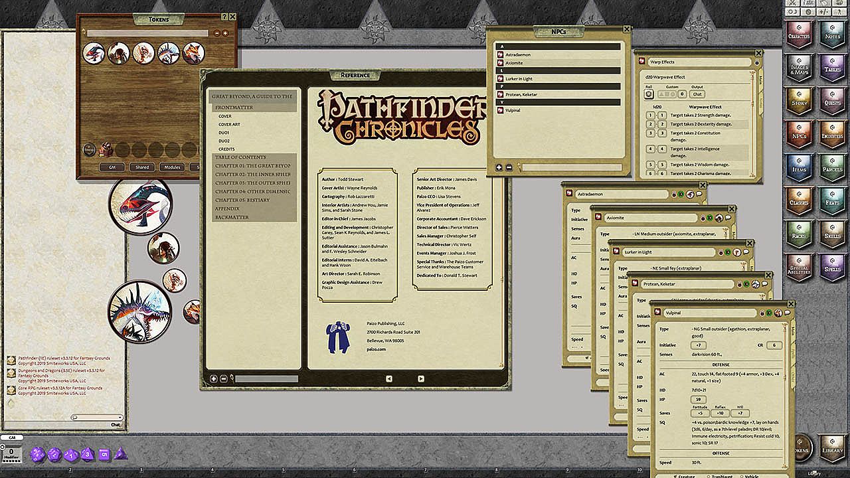Click the Shared button in Tokens window
Image resolution: width=850 pixels, height=478 pixels.
(x=142, y=167)
